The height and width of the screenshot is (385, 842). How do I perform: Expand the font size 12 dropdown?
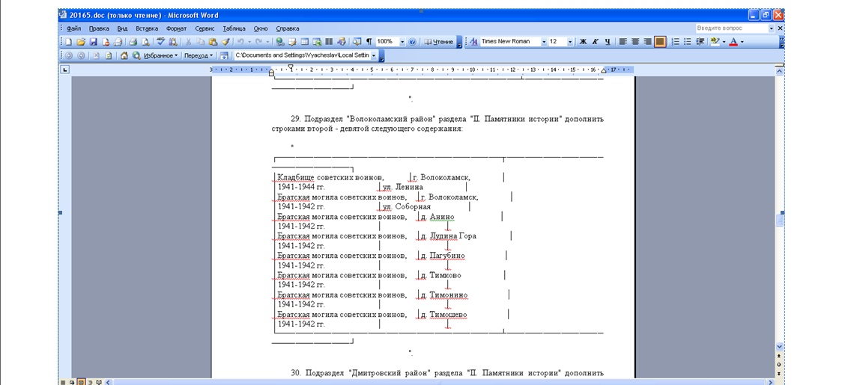[x=570, y=42]
